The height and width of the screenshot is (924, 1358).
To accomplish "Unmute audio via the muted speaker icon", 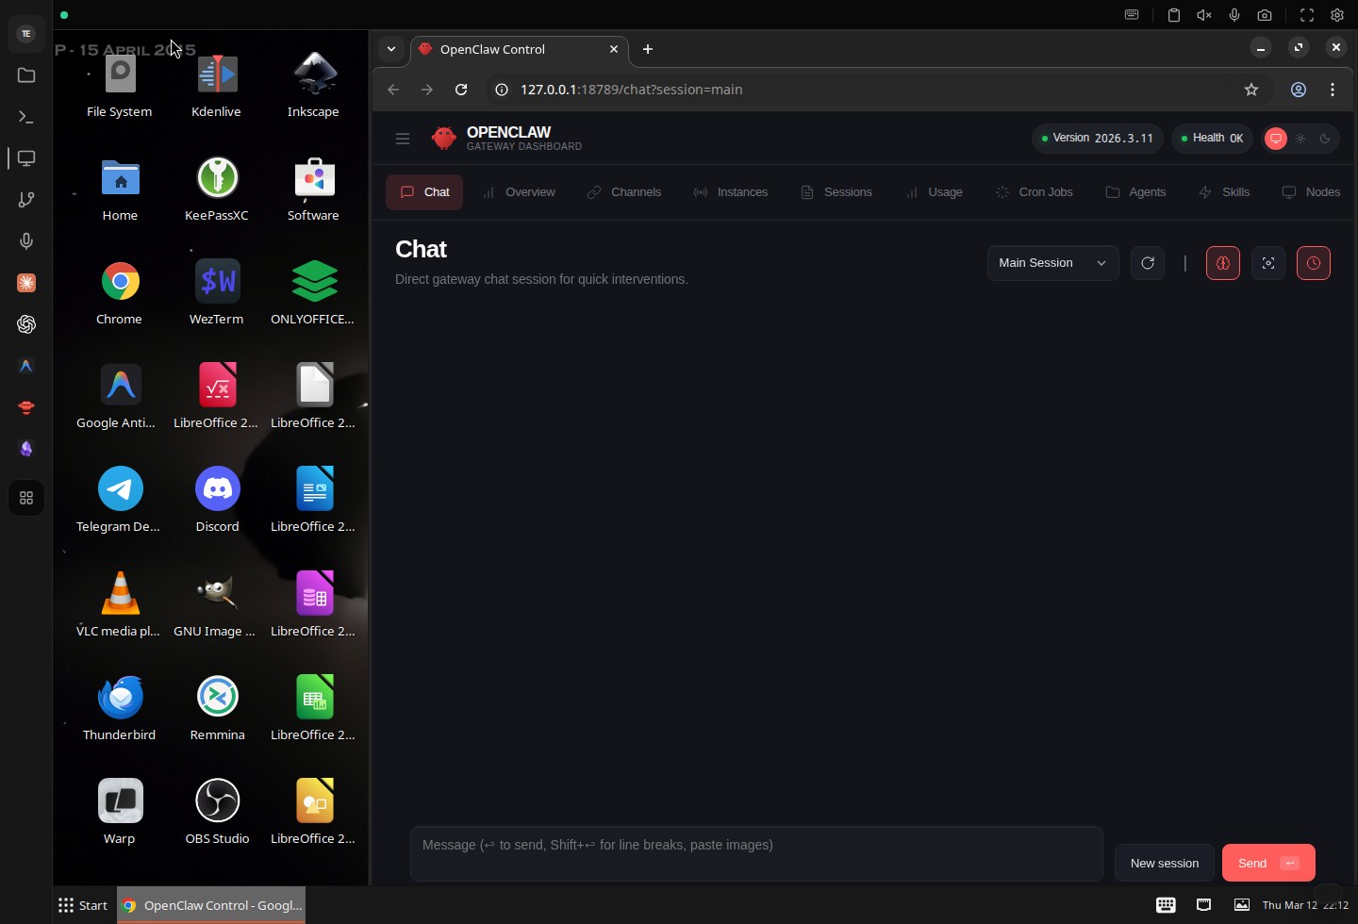I will pyautogui.click(x=1204, y=15).
